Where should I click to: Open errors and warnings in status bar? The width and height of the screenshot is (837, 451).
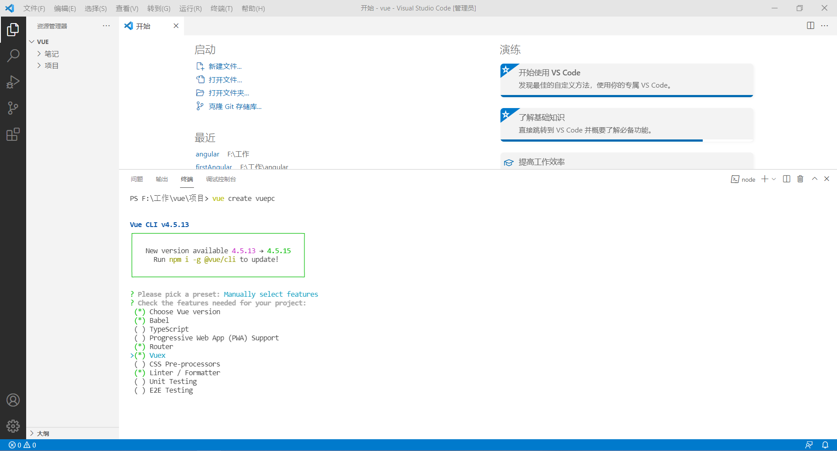[23, 445]
